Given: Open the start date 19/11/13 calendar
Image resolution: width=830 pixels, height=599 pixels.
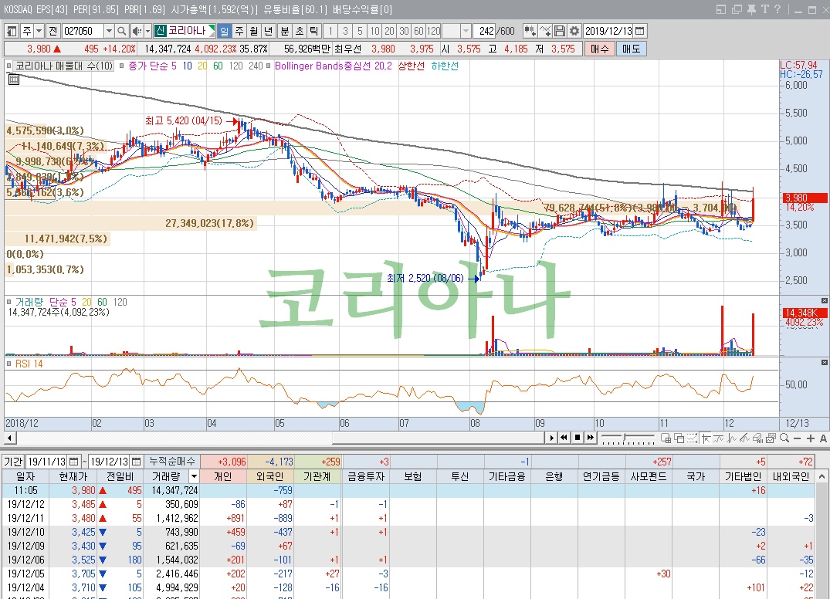Looking at the screenshot, I should (x=74, y=462).
